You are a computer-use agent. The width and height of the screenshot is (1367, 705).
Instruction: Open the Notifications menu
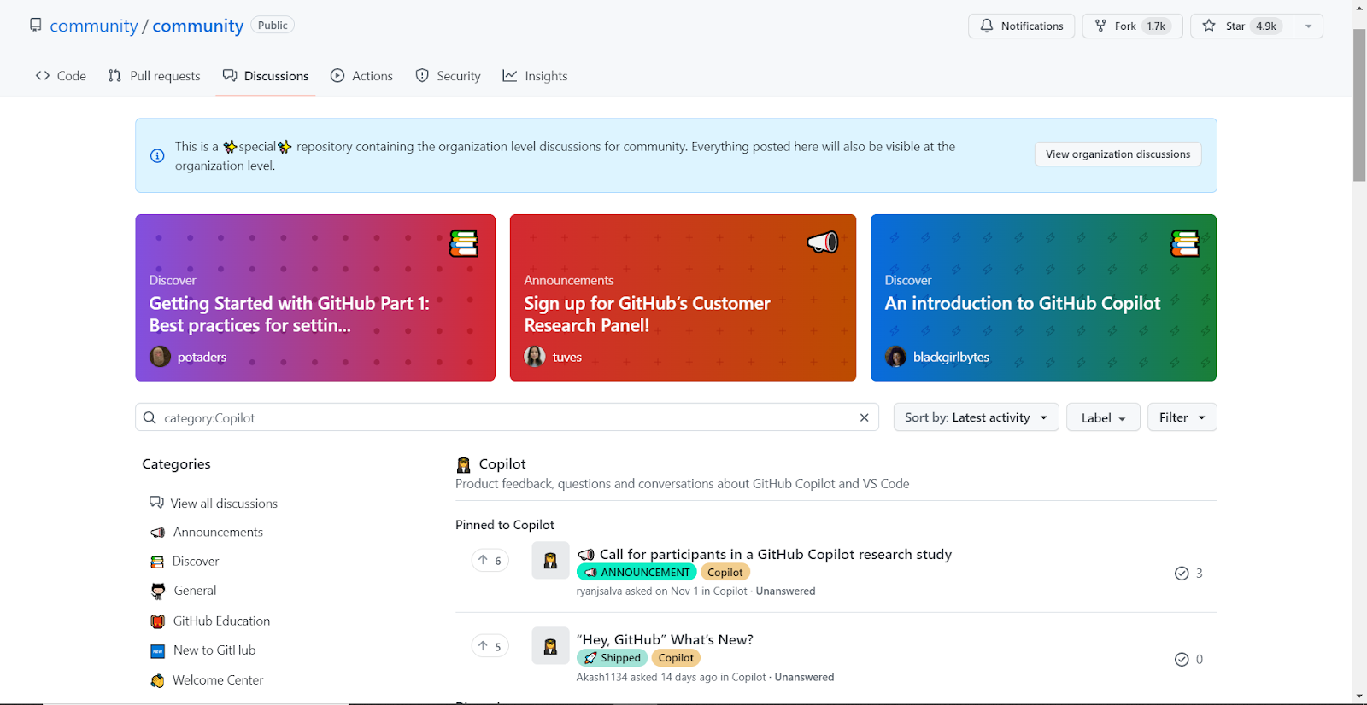(1021, 26)
